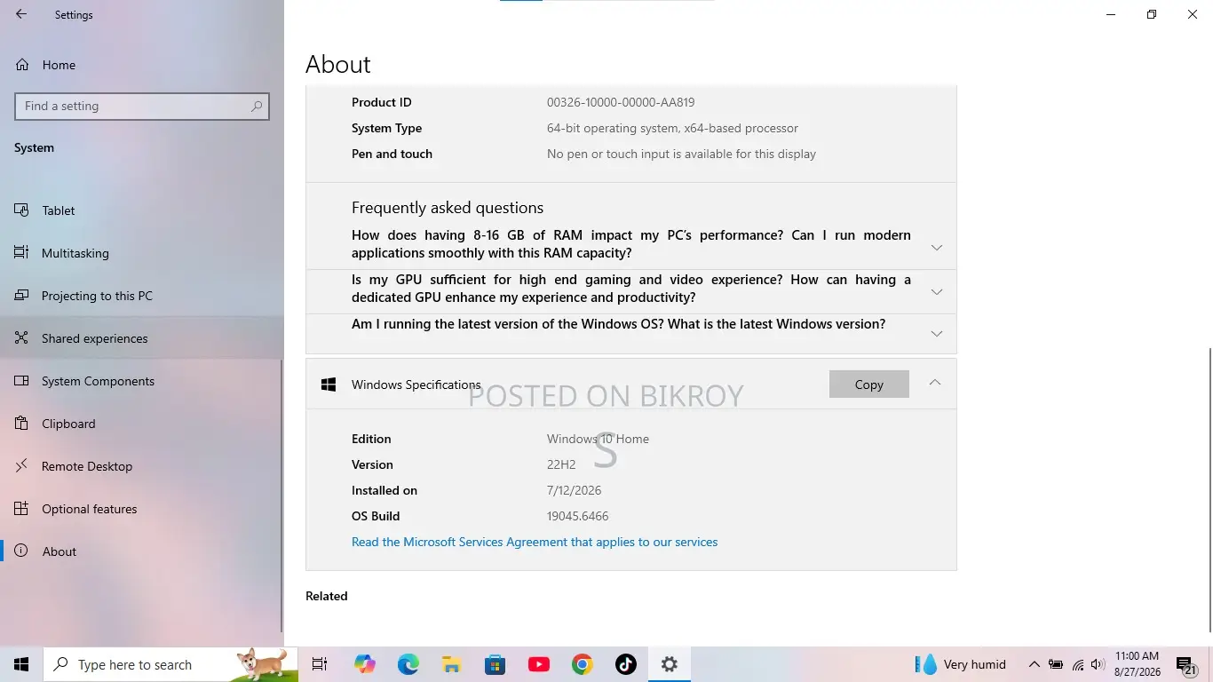Click the Product ID value 00326-10000-00000-AA819

pos(621,102)
